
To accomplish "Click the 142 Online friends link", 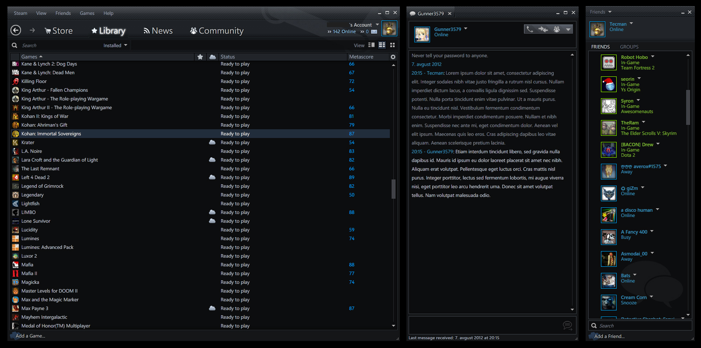I will click(x=344, y=31).
